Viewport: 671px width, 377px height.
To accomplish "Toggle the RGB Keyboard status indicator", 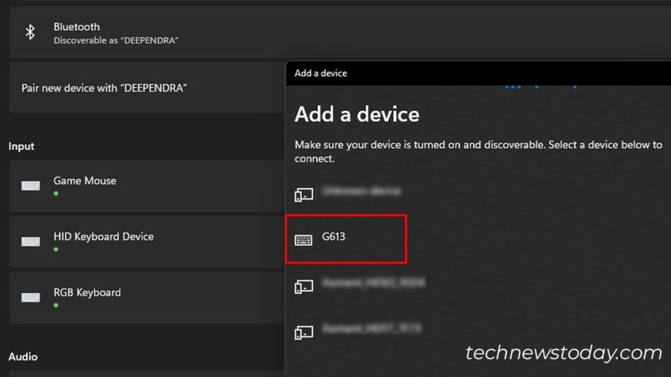I will 54,304.
